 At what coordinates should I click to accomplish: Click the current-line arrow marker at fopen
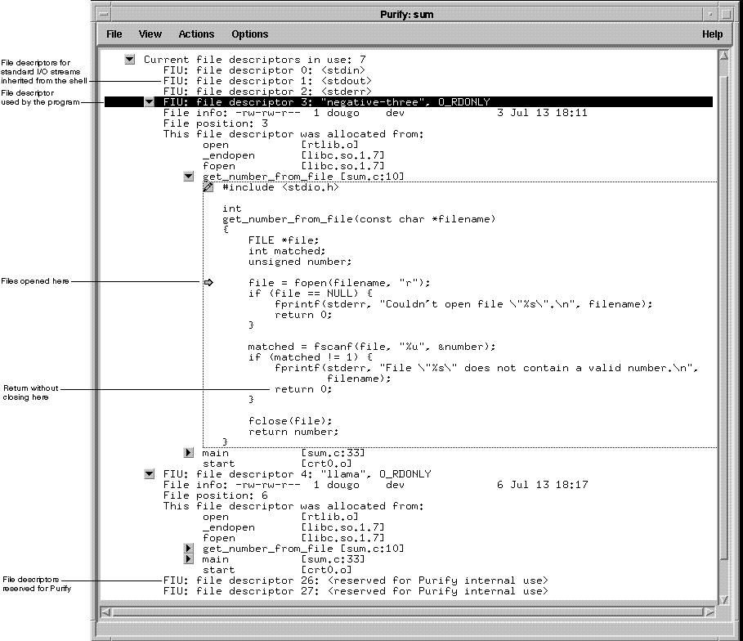coord(208,283)
